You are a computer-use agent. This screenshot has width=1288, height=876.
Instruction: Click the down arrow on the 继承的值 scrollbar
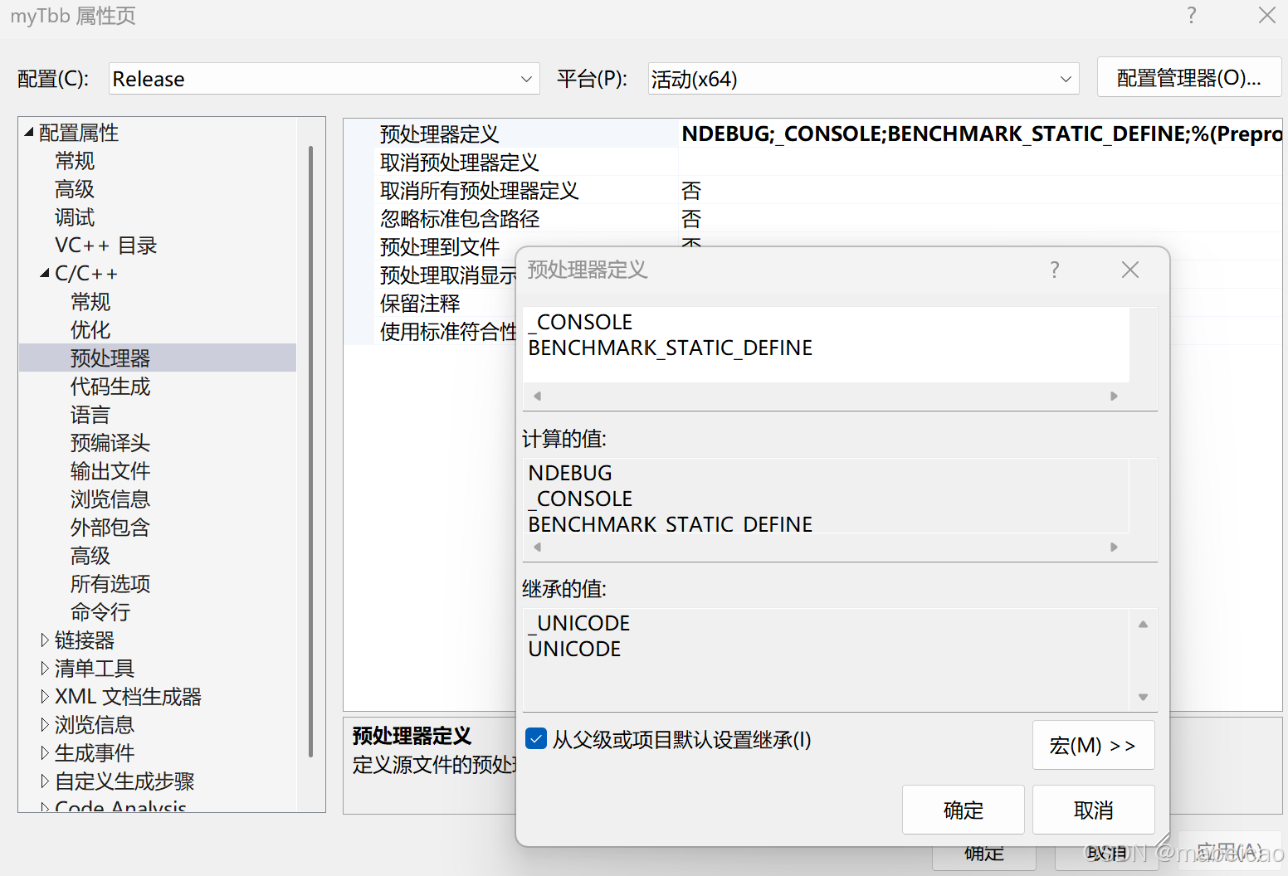[x=1143, y=697]
